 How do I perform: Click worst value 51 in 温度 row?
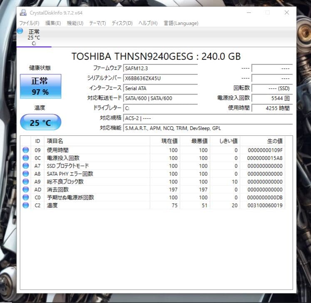point(204,205)
